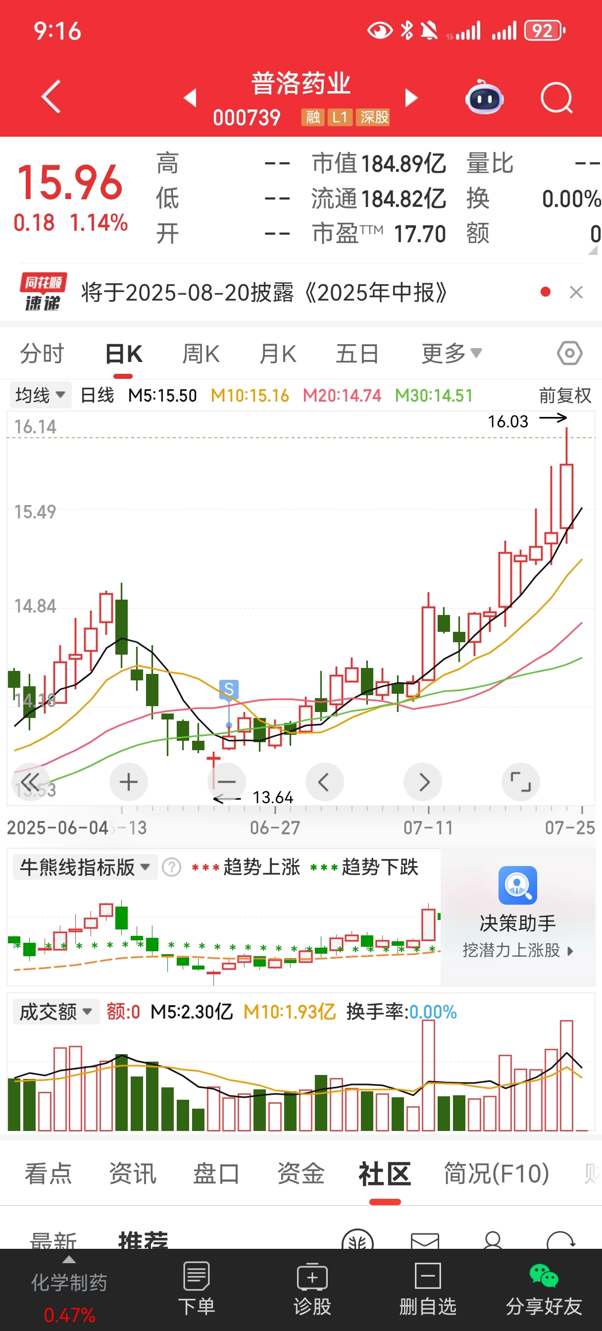Tap the 下单 order icon

pyautogui.click(x=197, y=1288)
